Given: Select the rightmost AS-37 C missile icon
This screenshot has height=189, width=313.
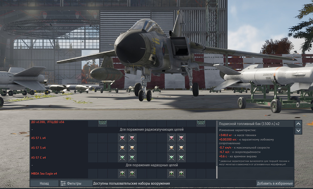Looking at the screenshot, I should 181,157.
